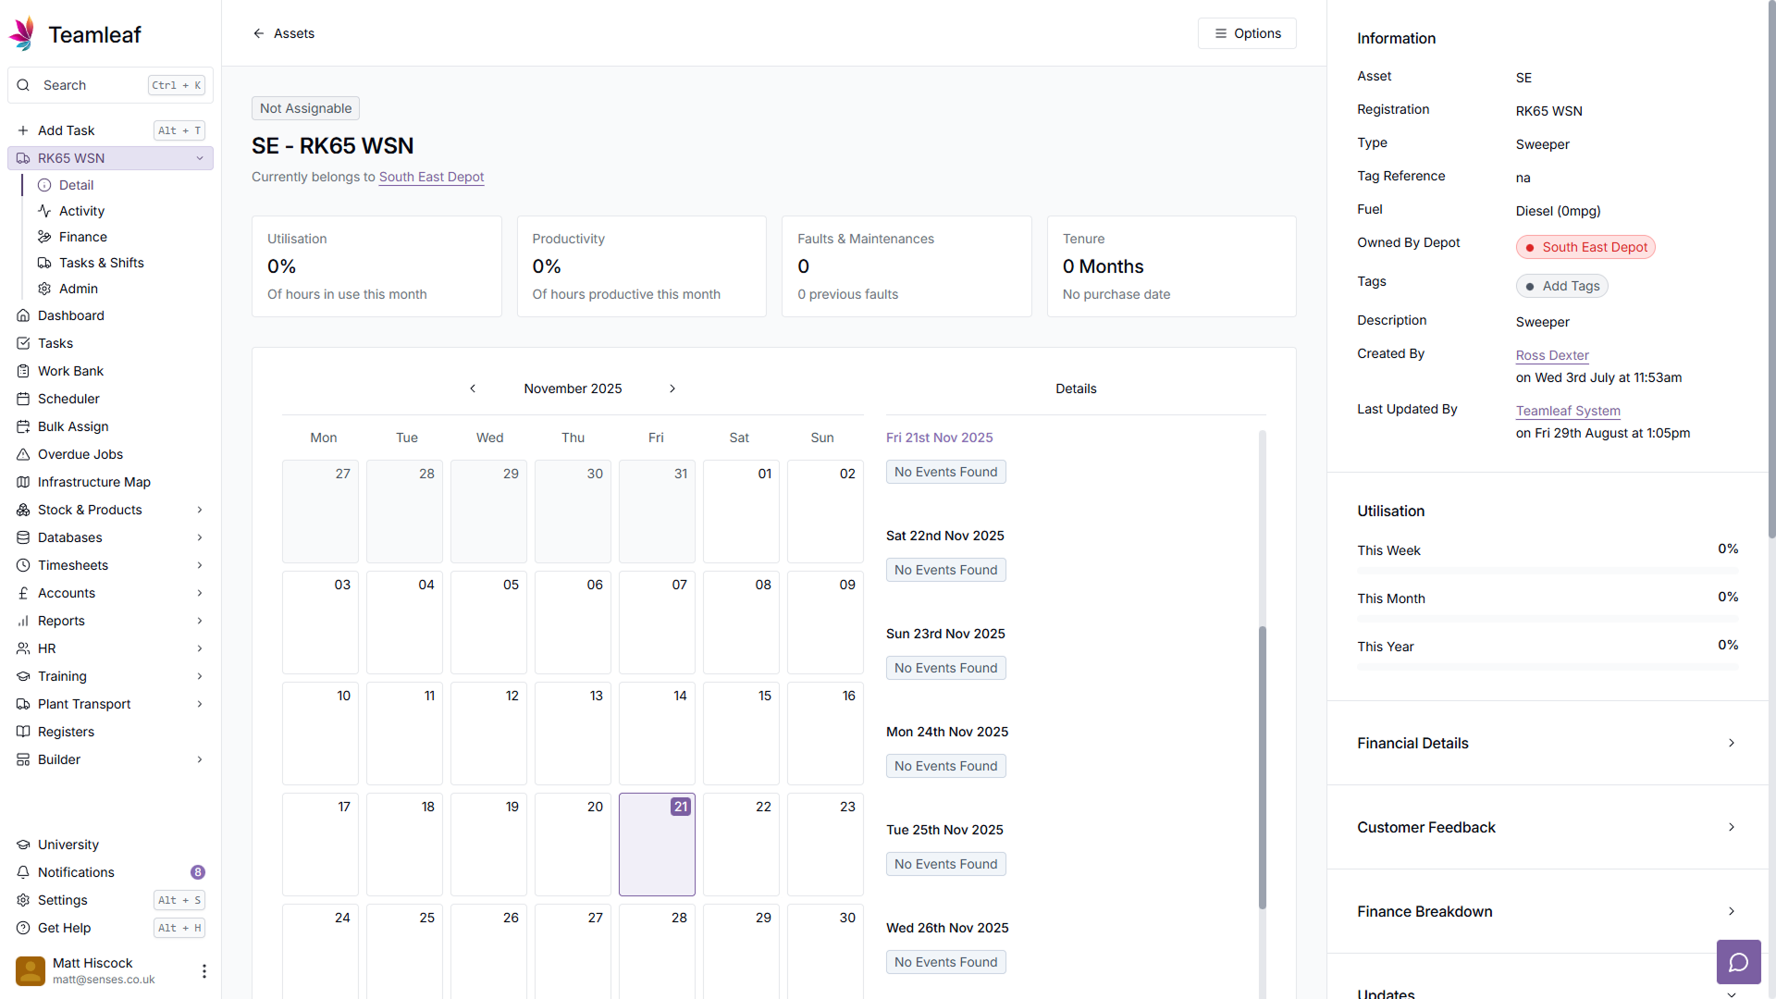Open the Tasks & Shifts sub-item
The image size is (1776, 999).
101,263
